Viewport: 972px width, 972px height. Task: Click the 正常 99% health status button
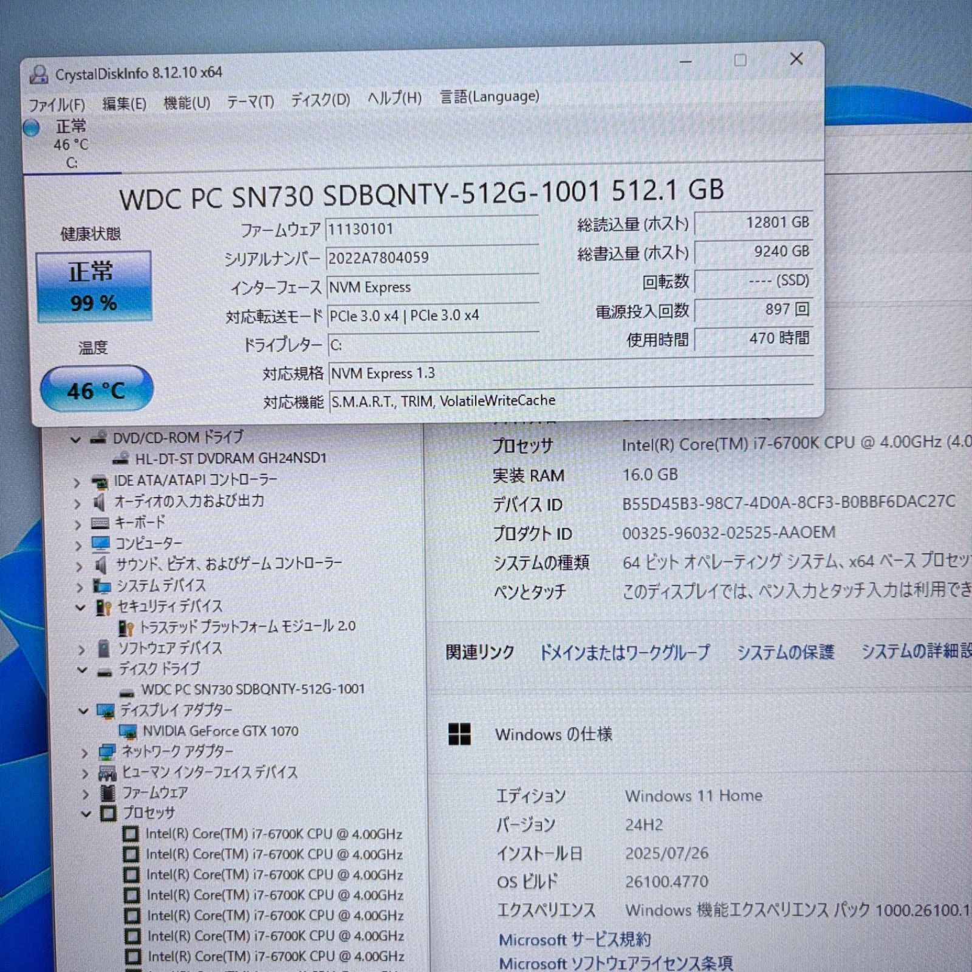pyautogui.click(x=94, y=286)
